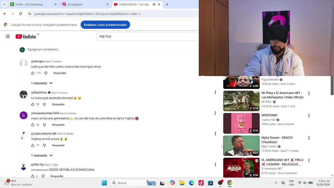Click the browser back arrow
334x188 pixels.
tap(5, 14)
